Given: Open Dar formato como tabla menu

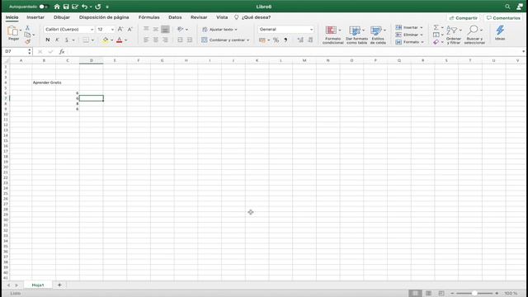Looking at the screenshot, I should pos(356,35).
